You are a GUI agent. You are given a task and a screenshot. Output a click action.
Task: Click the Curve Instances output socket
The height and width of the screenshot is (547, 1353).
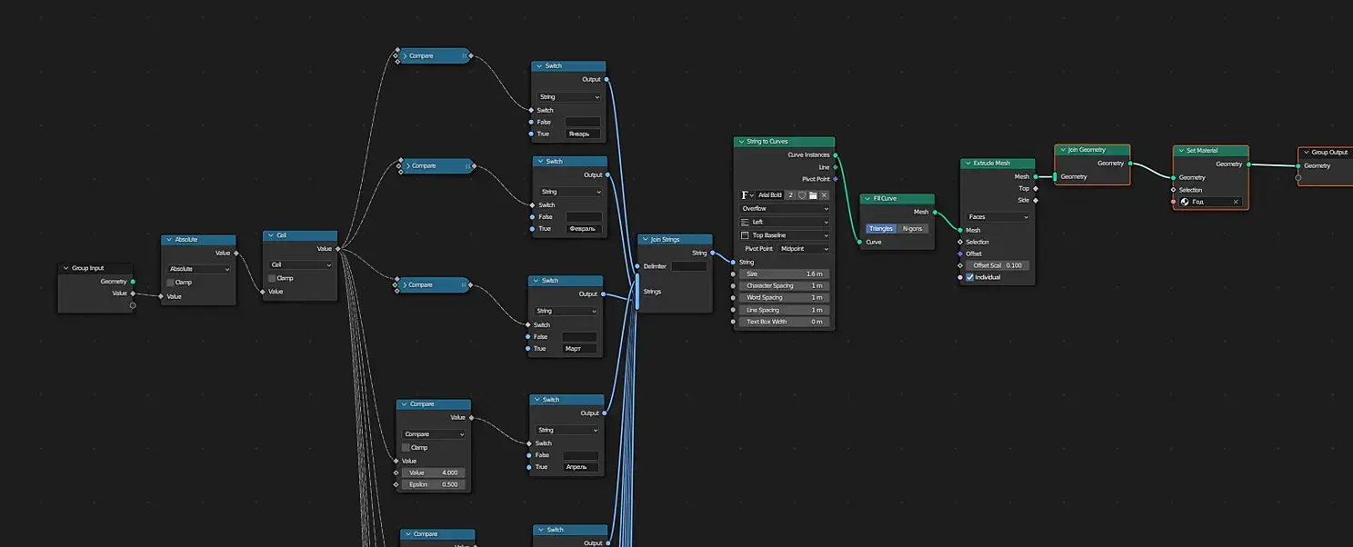[x=835, y=155]
